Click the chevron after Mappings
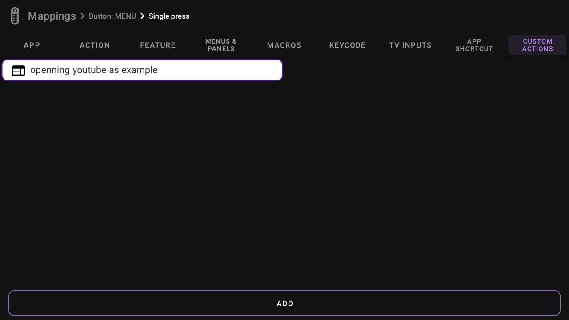This screenshot has height=320, width=569. (x=82, y=16)
